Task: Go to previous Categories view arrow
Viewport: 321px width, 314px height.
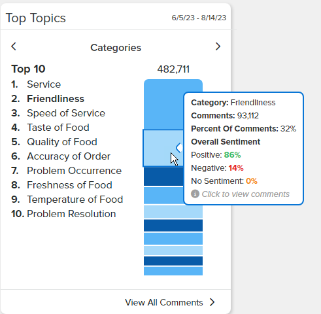Action: pyautogui.click(x=14, y=46)
